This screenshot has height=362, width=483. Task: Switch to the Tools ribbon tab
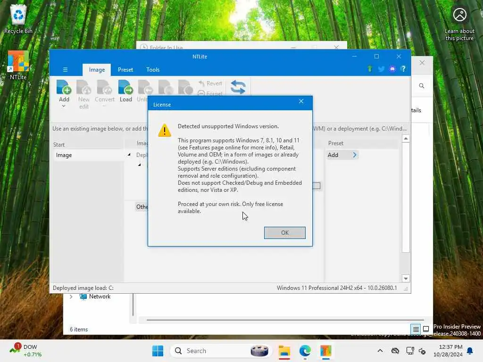coord(153,70)
